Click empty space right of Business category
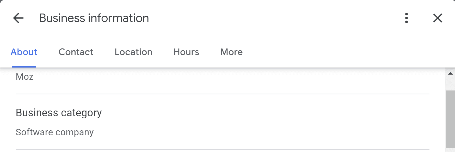The width and height of the screenshot is (455, 152). (261, 113)
